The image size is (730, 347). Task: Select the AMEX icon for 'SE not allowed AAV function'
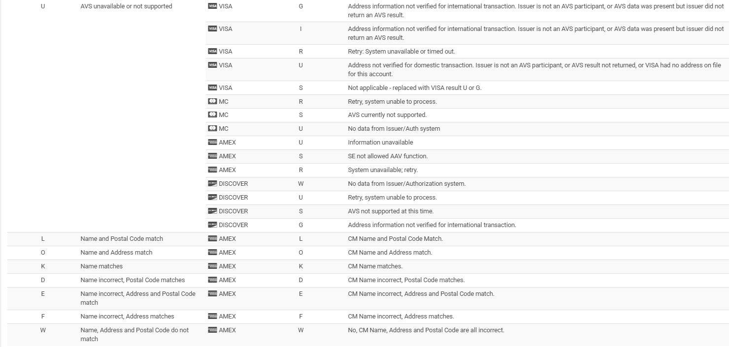212,156
